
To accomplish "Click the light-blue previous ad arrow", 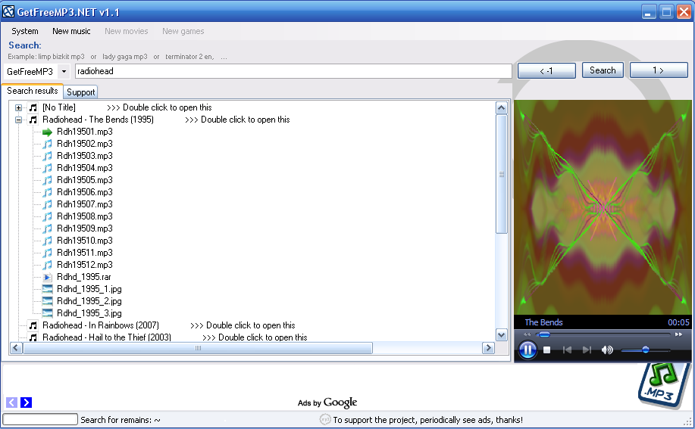I will 12,402.
